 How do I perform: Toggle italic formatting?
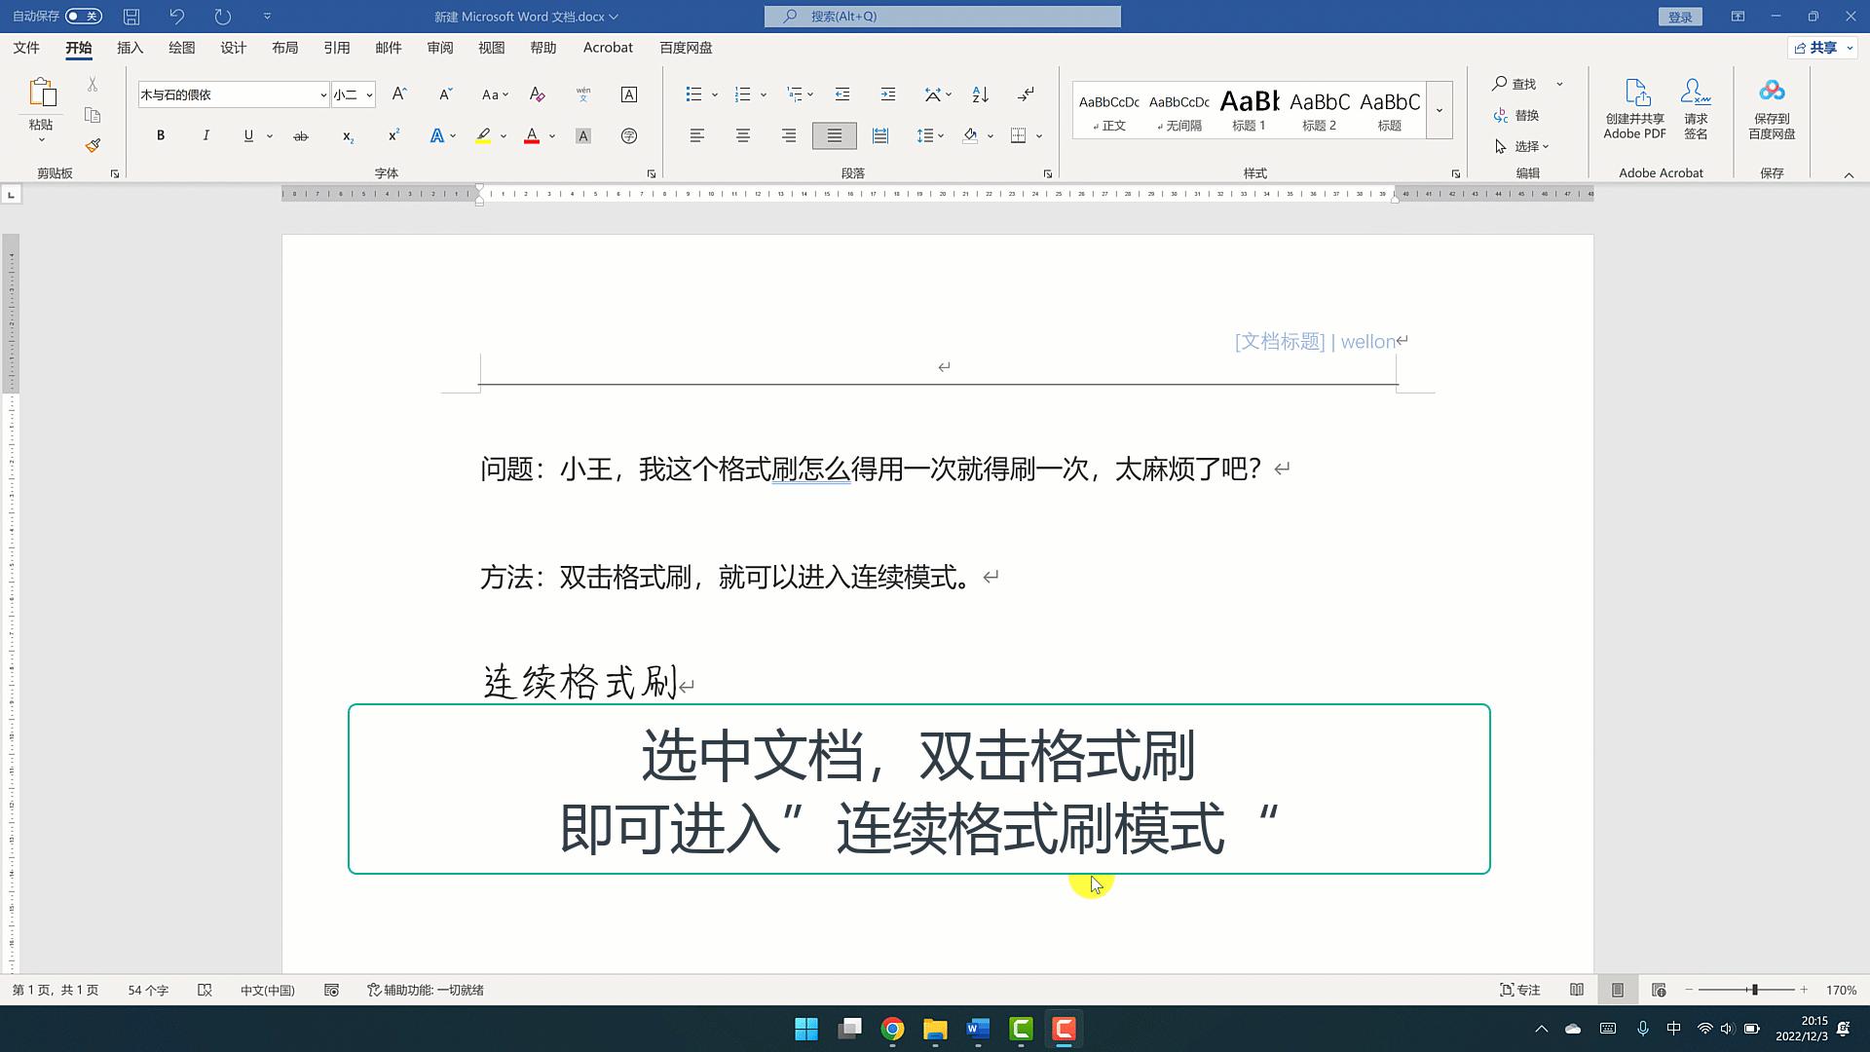point(206,135)
